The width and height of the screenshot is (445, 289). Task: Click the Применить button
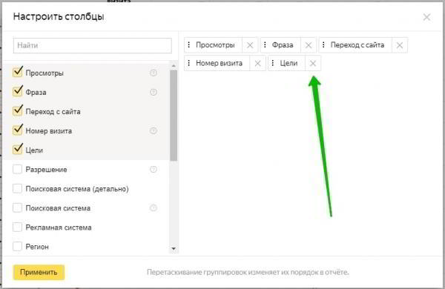39,272
